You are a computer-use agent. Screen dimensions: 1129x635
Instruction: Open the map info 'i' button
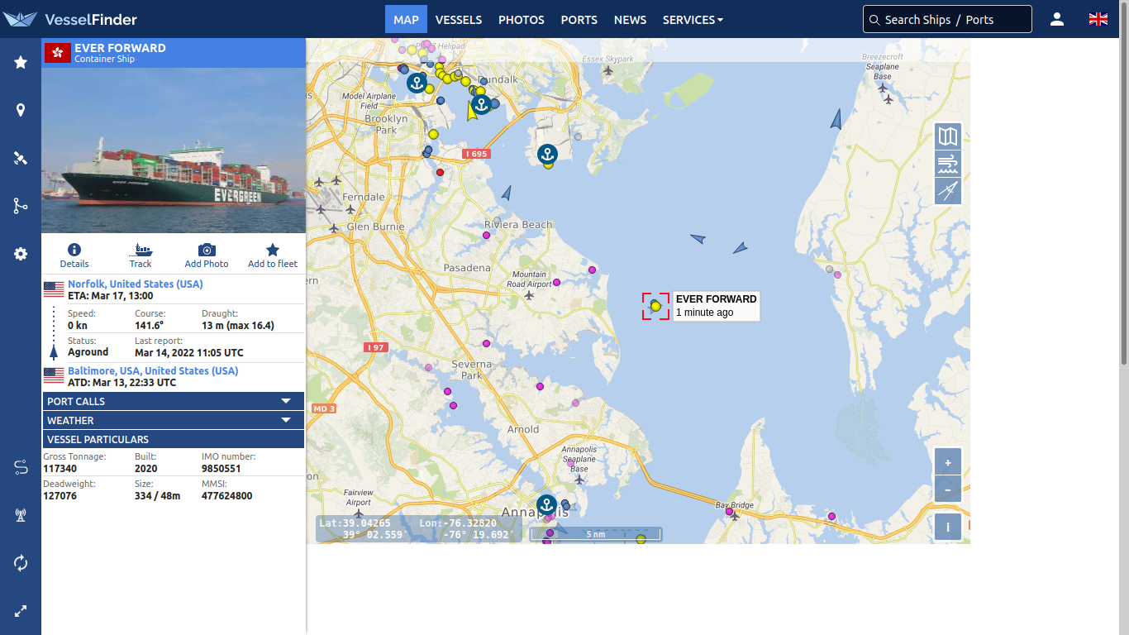click(948, 527)
